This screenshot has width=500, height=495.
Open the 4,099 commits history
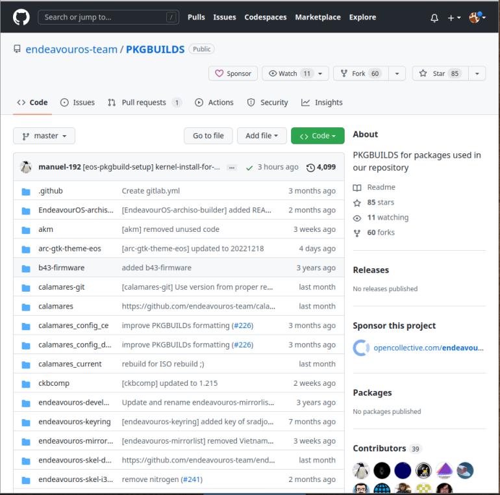tap(321, 167)
